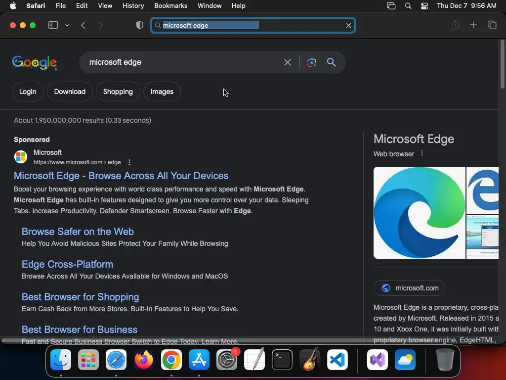506x380 pixels.
Task: Clear the Google search box text
Action: (x=287, y=62)
